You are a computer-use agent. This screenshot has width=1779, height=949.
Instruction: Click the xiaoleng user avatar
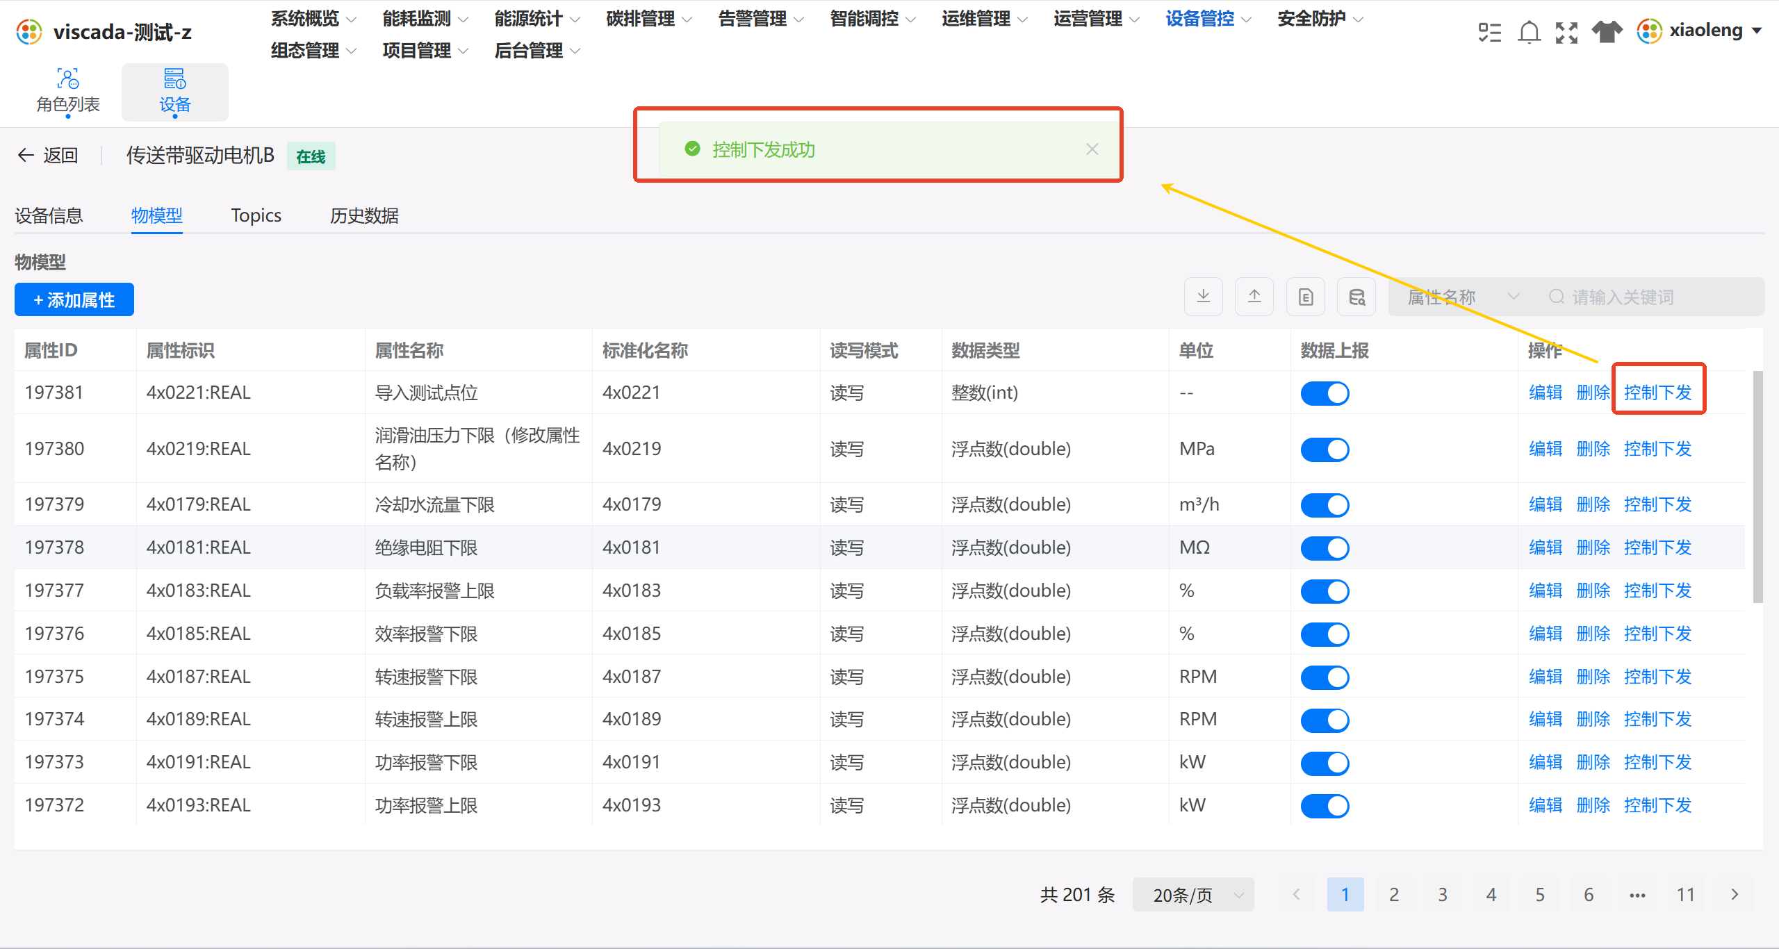pos(1650,31)
